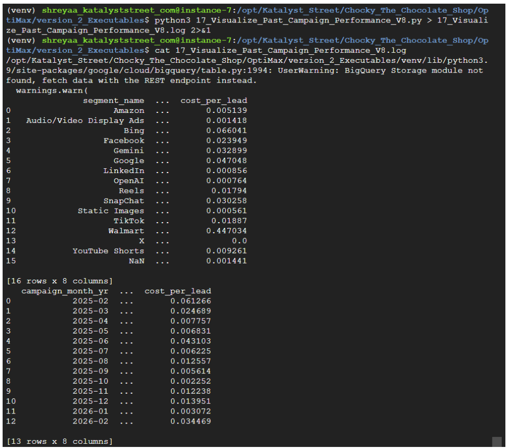The image size is (508, 448).
Task: Click the 'Reels' segment name
Action: (x=131, y=191)
